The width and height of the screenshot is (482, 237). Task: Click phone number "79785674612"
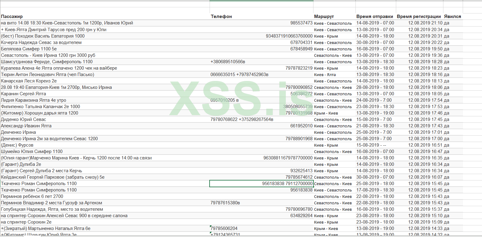[x=299, y=177]
